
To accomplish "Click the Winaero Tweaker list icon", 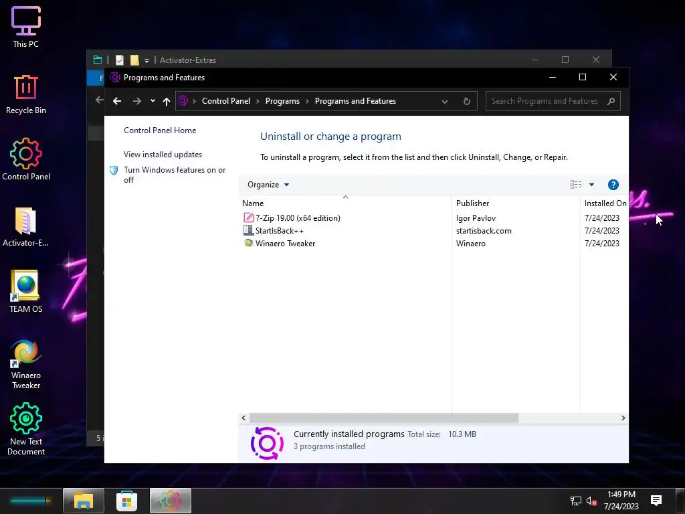I will pos(249,242).
